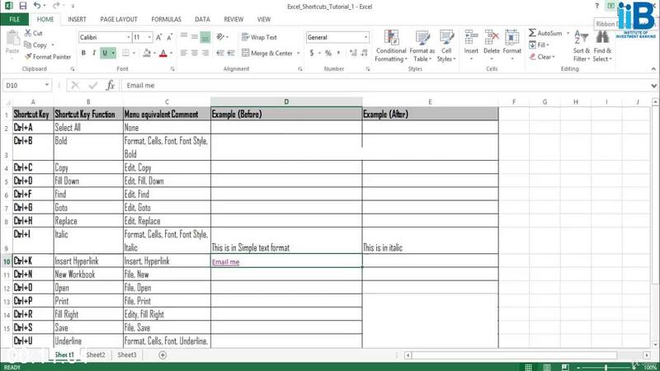This screenshot has width=660, height=371.
Task: Toggle Underline formatting
Action: 105,53
